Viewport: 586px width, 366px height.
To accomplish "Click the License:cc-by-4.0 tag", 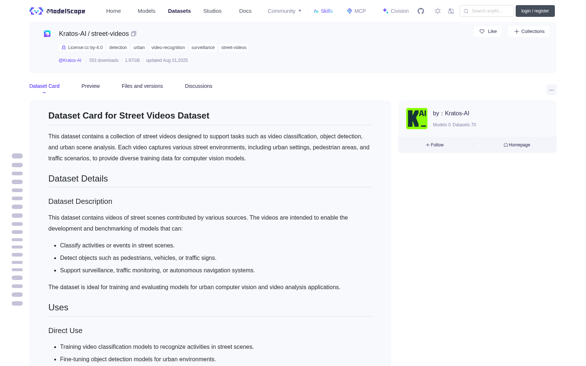I will coord(82,48).
